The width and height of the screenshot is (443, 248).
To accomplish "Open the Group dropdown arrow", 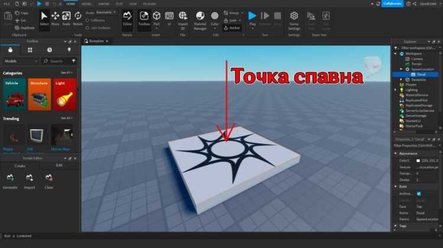I will (x=242, y=13).
